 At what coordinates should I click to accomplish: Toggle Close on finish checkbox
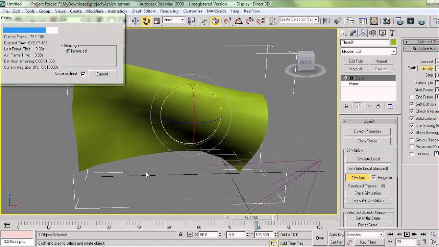pos(83,74)
